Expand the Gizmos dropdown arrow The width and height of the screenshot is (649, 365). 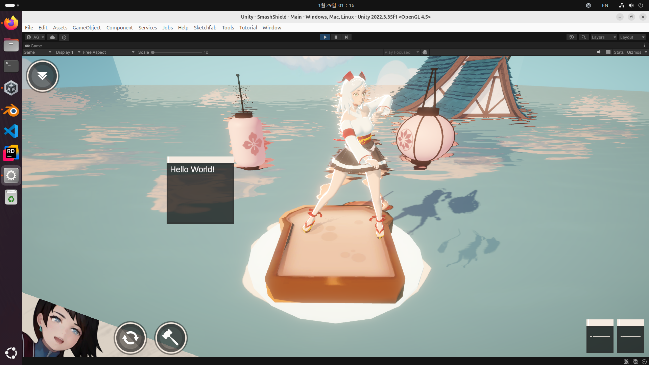click(646, 52)
